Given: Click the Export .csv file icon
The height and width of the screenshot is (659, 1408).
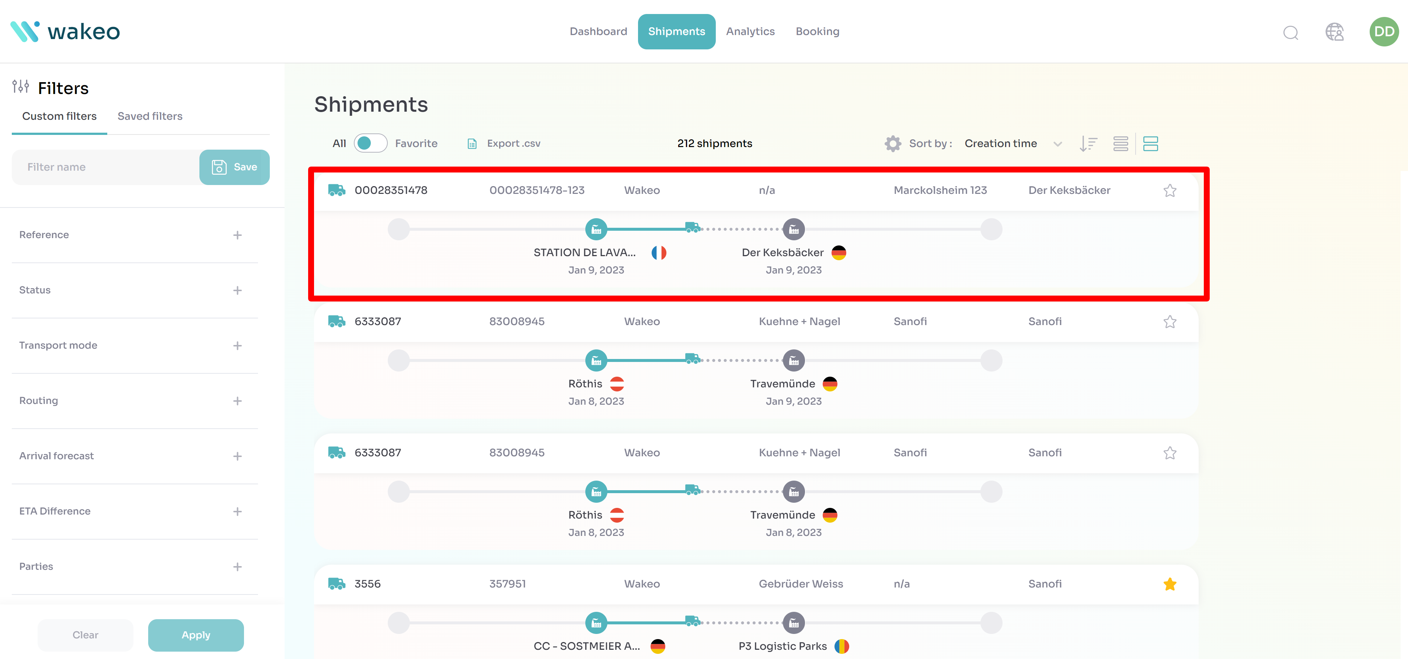Looking at the screenshot, I should pos(472,144).
